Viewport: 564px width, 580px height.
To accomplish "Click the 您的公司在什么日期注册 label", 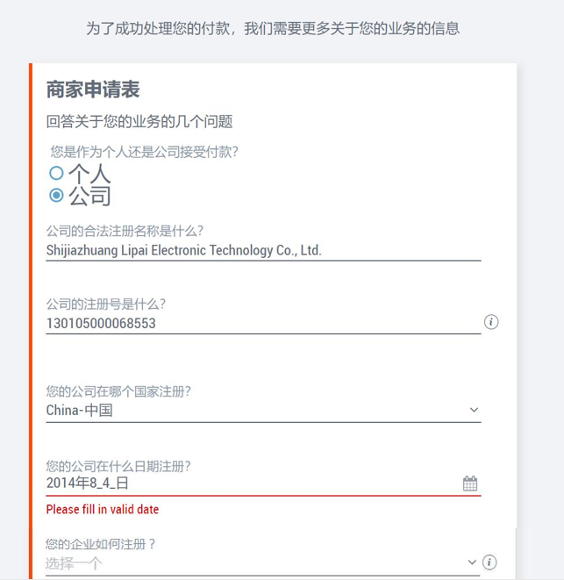I will point(118,467).
